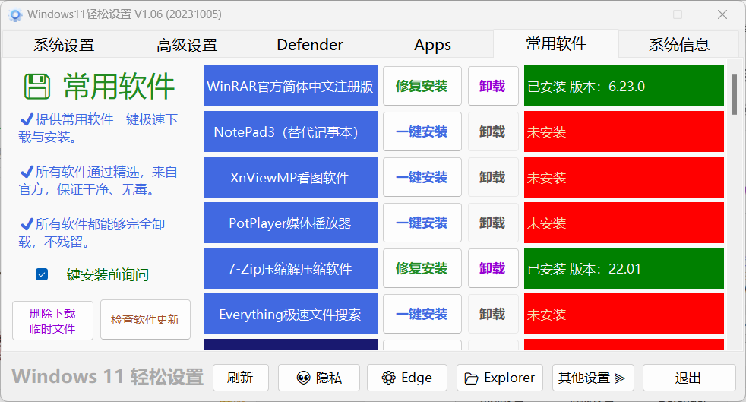The image size is (746, 402).
Task: Click 一键安装 for XnViewMP
Action: coord(422,178)
